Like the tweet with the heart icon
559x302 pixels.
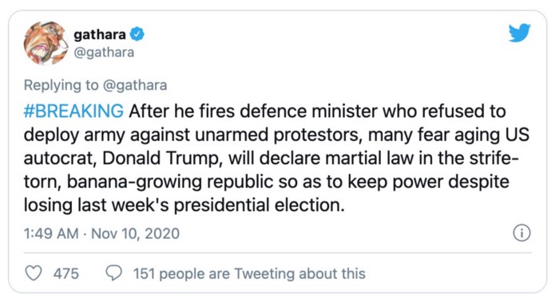point(34,273)
